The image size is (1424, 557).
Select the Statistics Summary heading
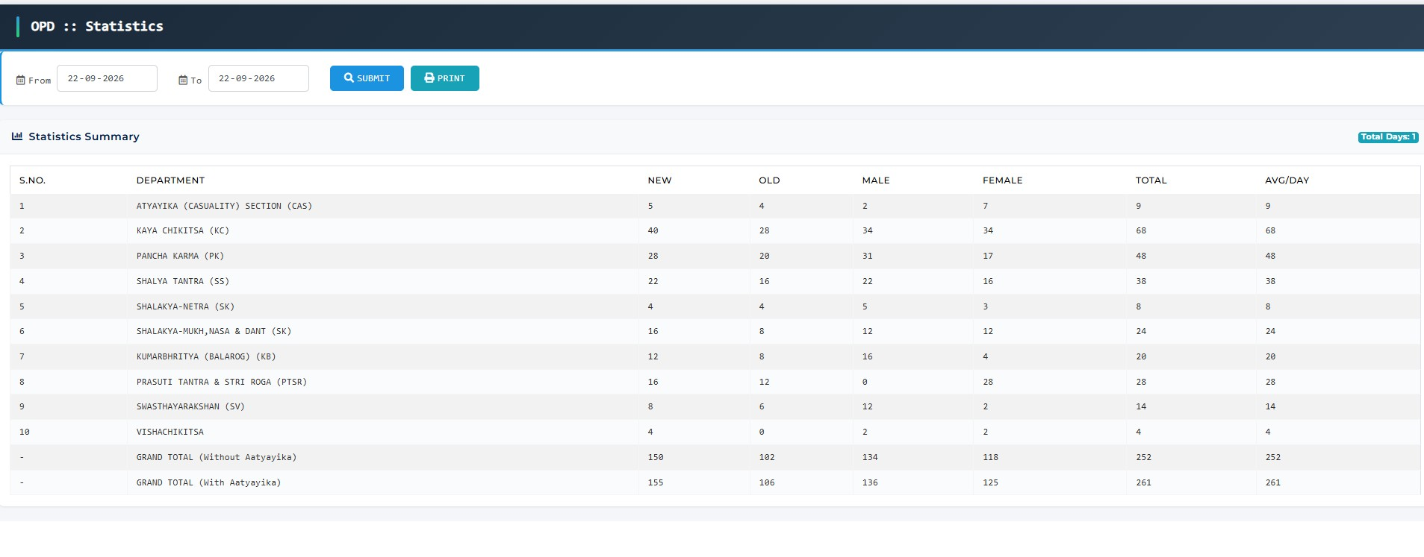tap(84, 136)
